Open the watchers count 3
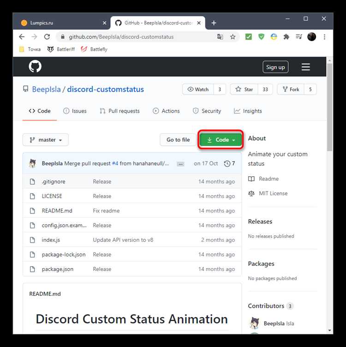Viewport: 346px width, 347px height. [220, 89]
